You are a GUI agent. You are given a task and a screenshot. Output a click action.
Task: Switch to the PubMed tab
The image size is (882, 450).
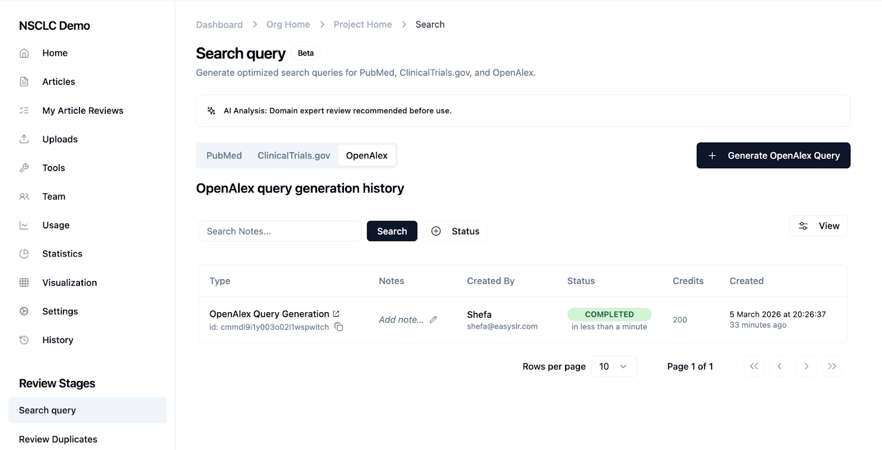(224, 156)
